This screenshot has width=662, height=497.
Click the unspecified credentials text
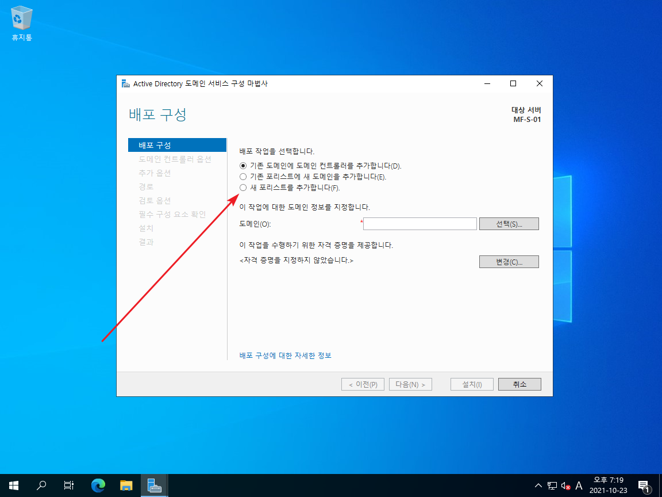[x=297, y=261]
